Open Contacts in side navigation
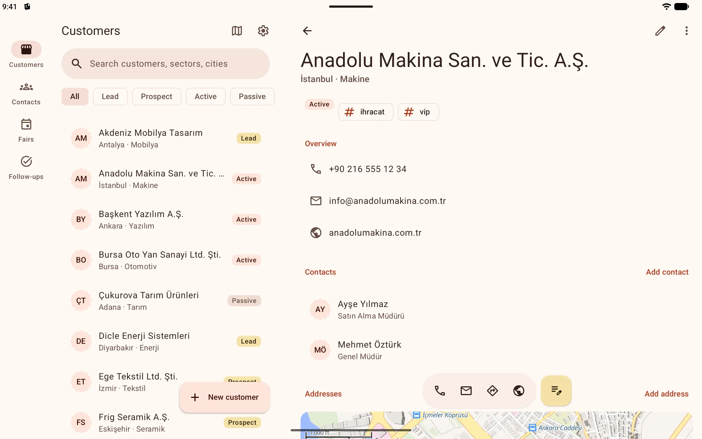This screenshot has height=439, width=702. coord(26,93)
